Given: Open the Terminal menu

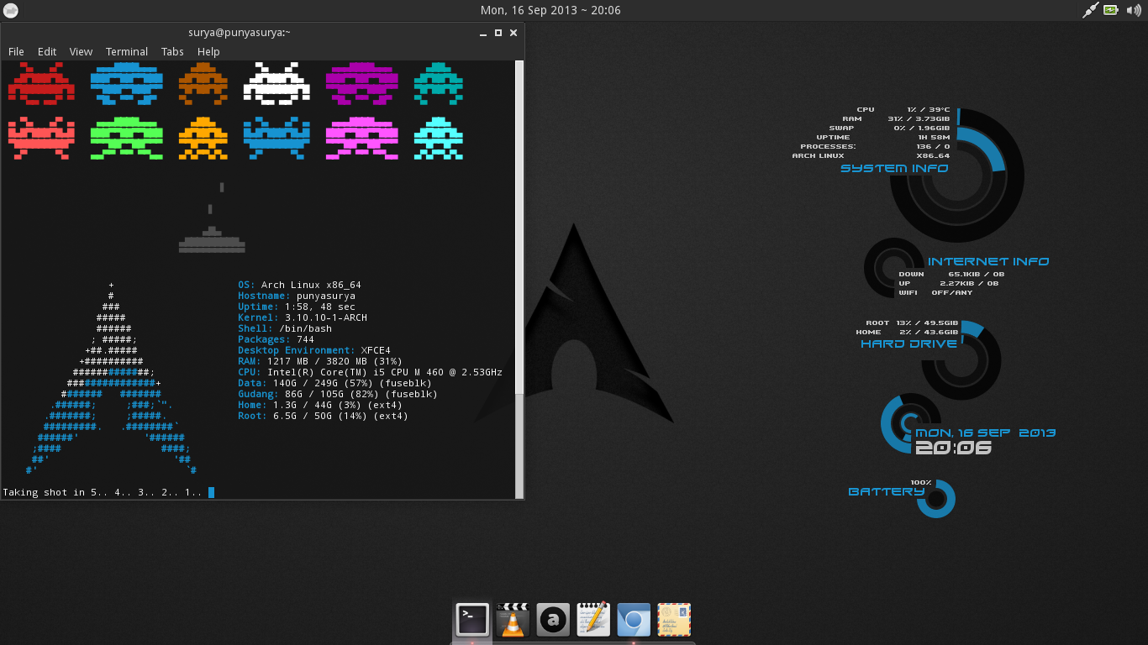Looking at the screenshot, I should pos(127,51).
